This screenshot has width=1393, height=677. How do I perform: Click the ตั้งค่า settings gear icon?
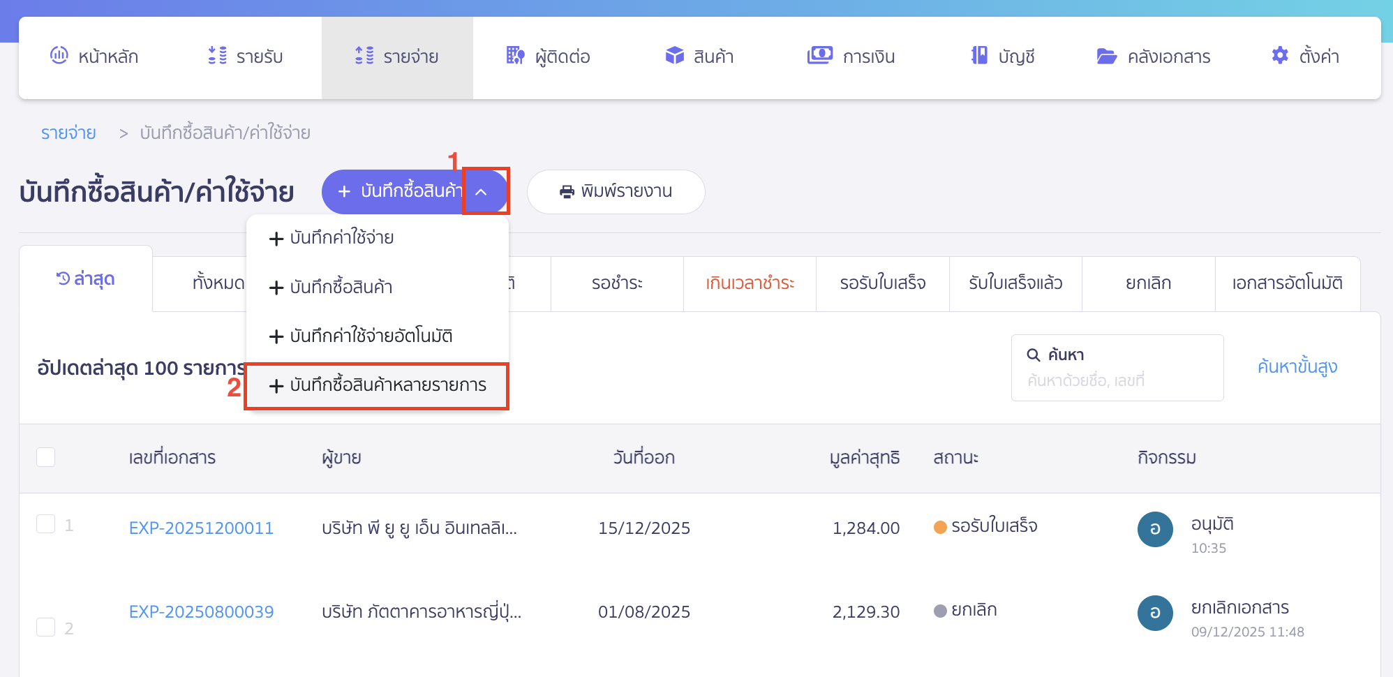(1280, 56)
